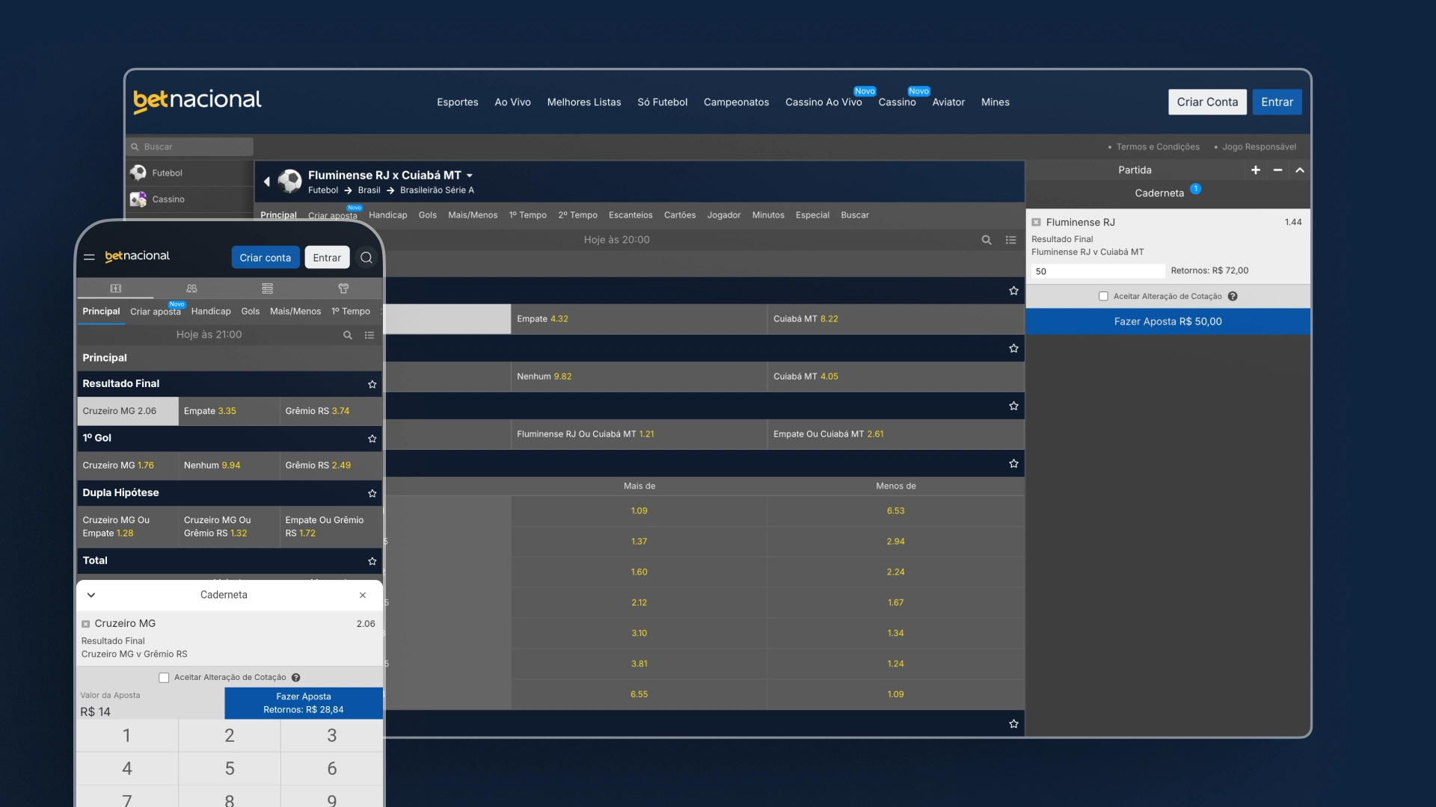The width and height of the screenshot is (1436, 807).
Task: Go back with arrow beside Fluminense match title
Action: click(x=266, y=182)
